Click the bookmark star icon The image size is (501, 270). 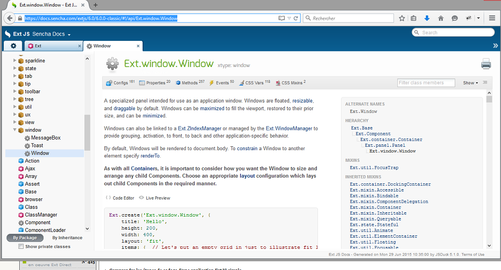(x=402, y=18)
